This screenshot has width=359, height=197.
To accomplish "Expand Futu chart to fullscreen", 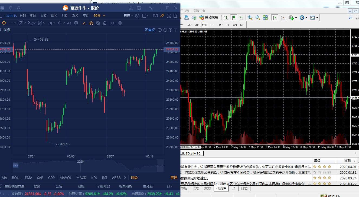I will pyautogui.click(x=169, y=16).
